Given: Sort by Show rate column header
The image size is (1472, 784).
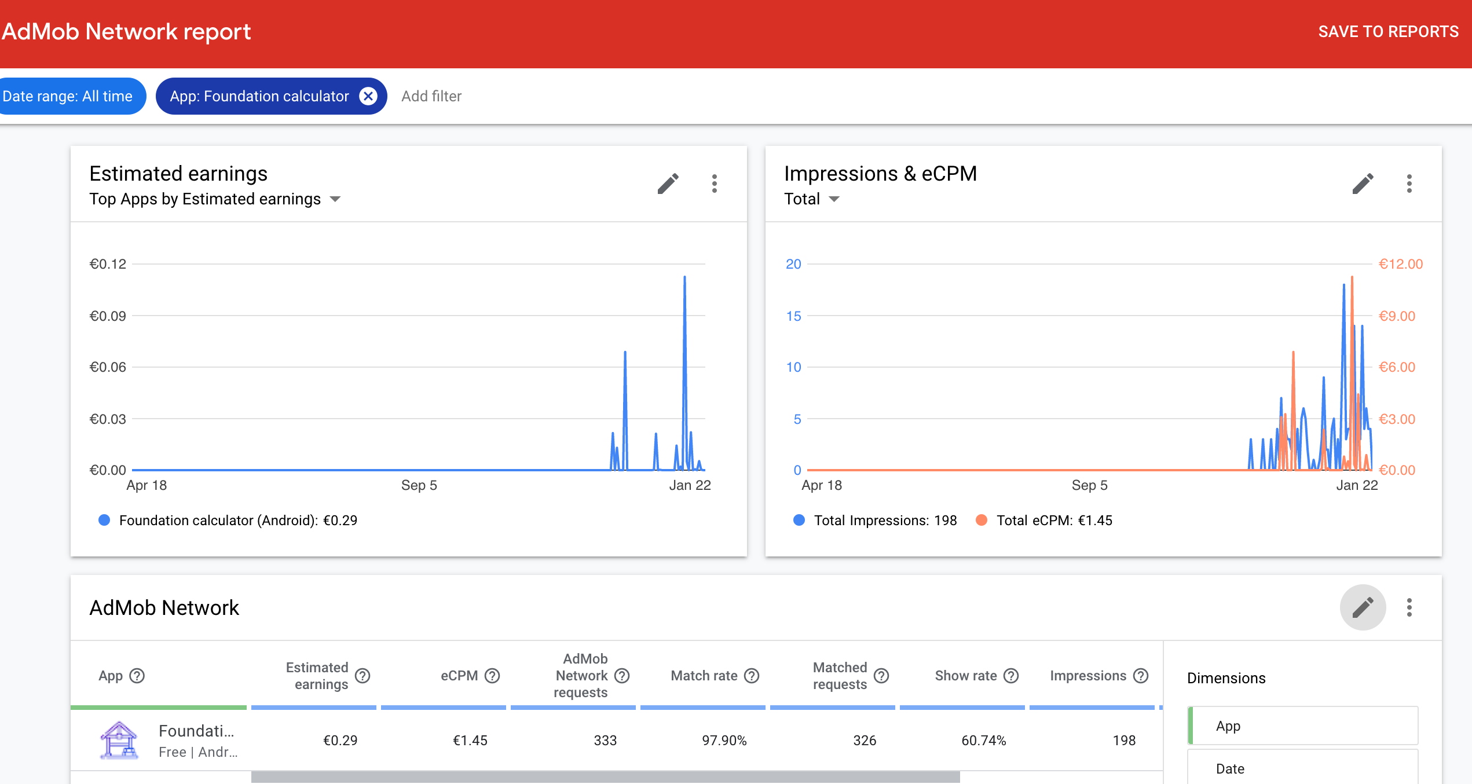Looking at the screenshot, I should tap(966, 676).
